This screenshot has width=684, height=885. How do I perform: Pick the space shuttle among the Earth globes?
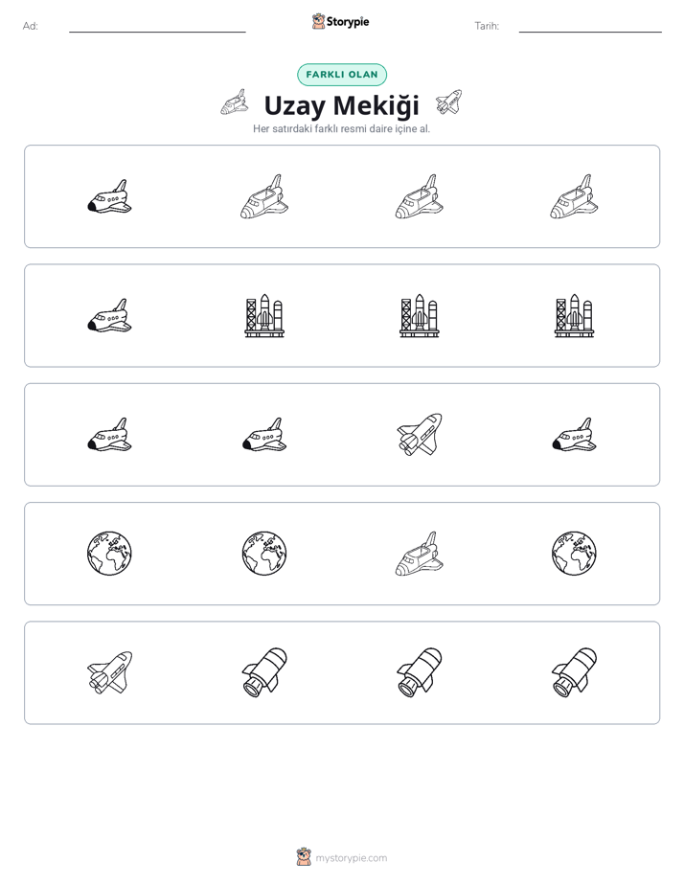(x=420, y=554)
